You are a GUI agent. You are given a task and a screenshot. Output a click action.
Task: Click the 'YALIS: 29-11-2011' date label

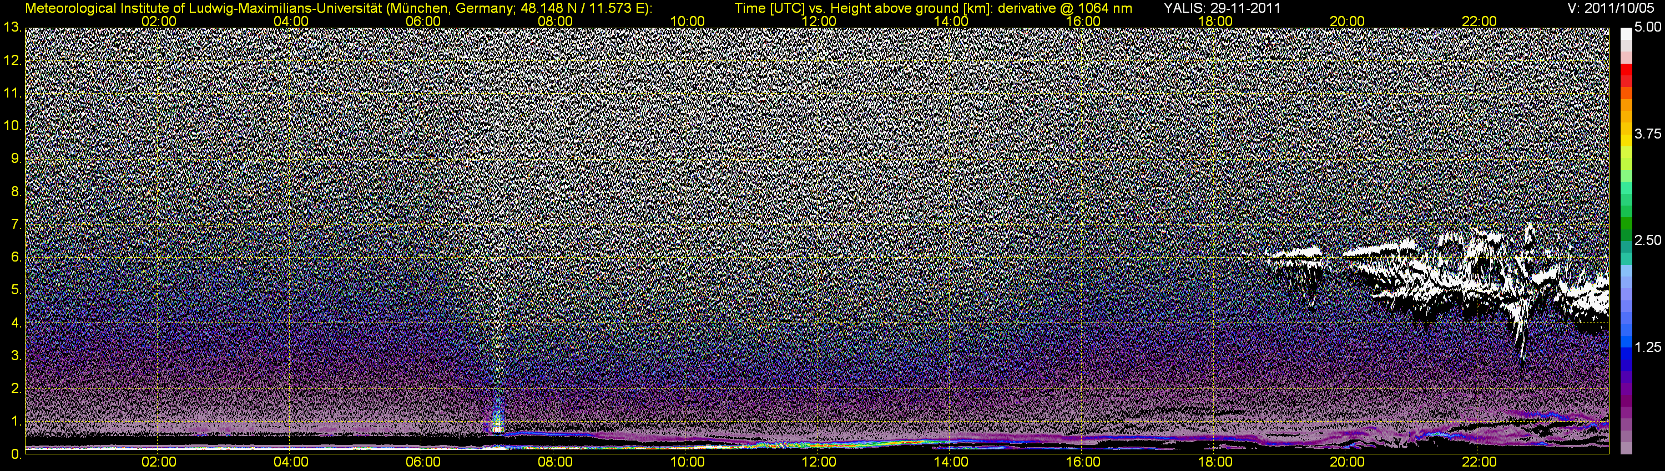click(x=1222, y=8)
